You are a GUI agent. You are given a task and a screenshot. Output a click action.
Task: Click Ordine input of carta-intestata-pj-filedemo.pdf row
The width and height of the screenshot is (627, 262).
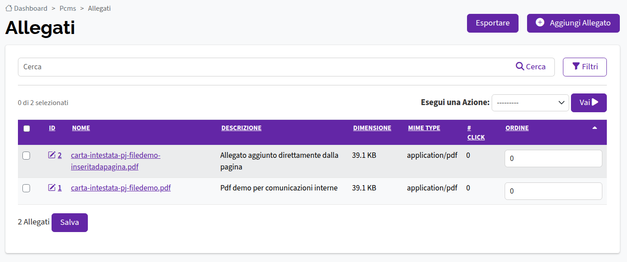(553, 191)
